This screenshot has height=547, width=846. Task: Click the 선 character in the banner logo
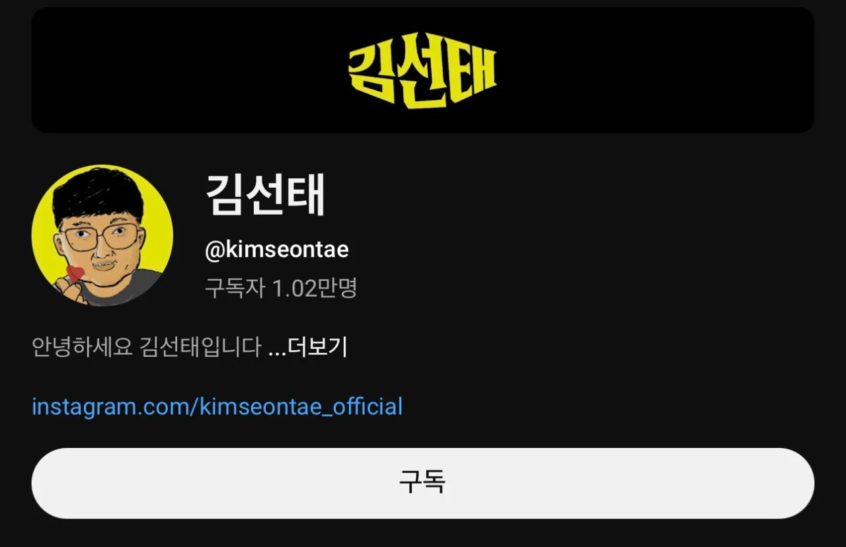pos(422,70)
